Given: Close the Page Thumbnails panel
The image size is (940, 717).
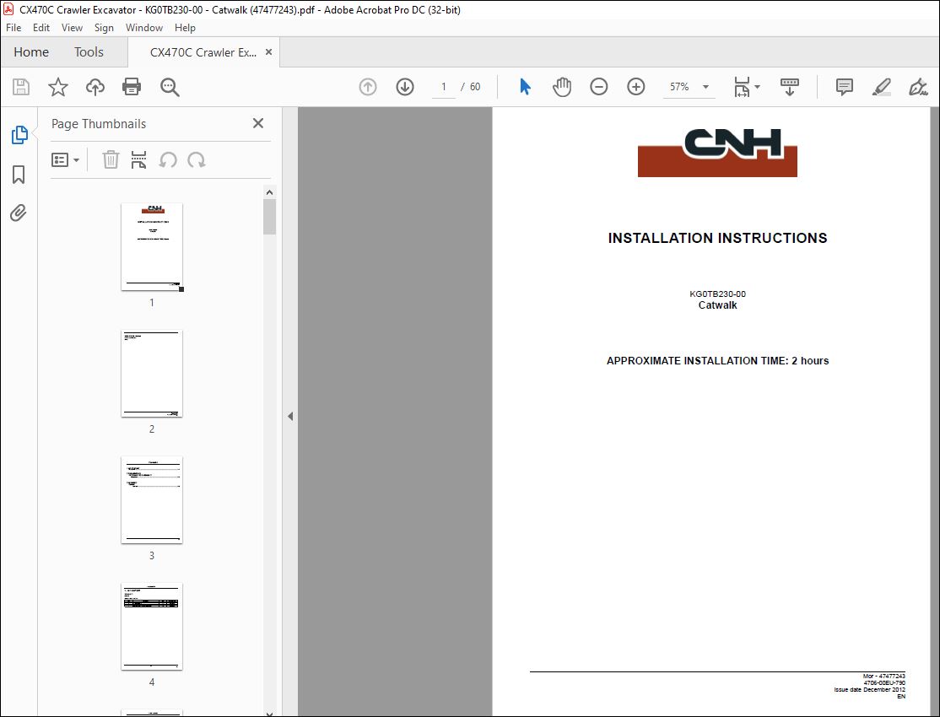Looking at the screenshot, I should coord(258,123).
